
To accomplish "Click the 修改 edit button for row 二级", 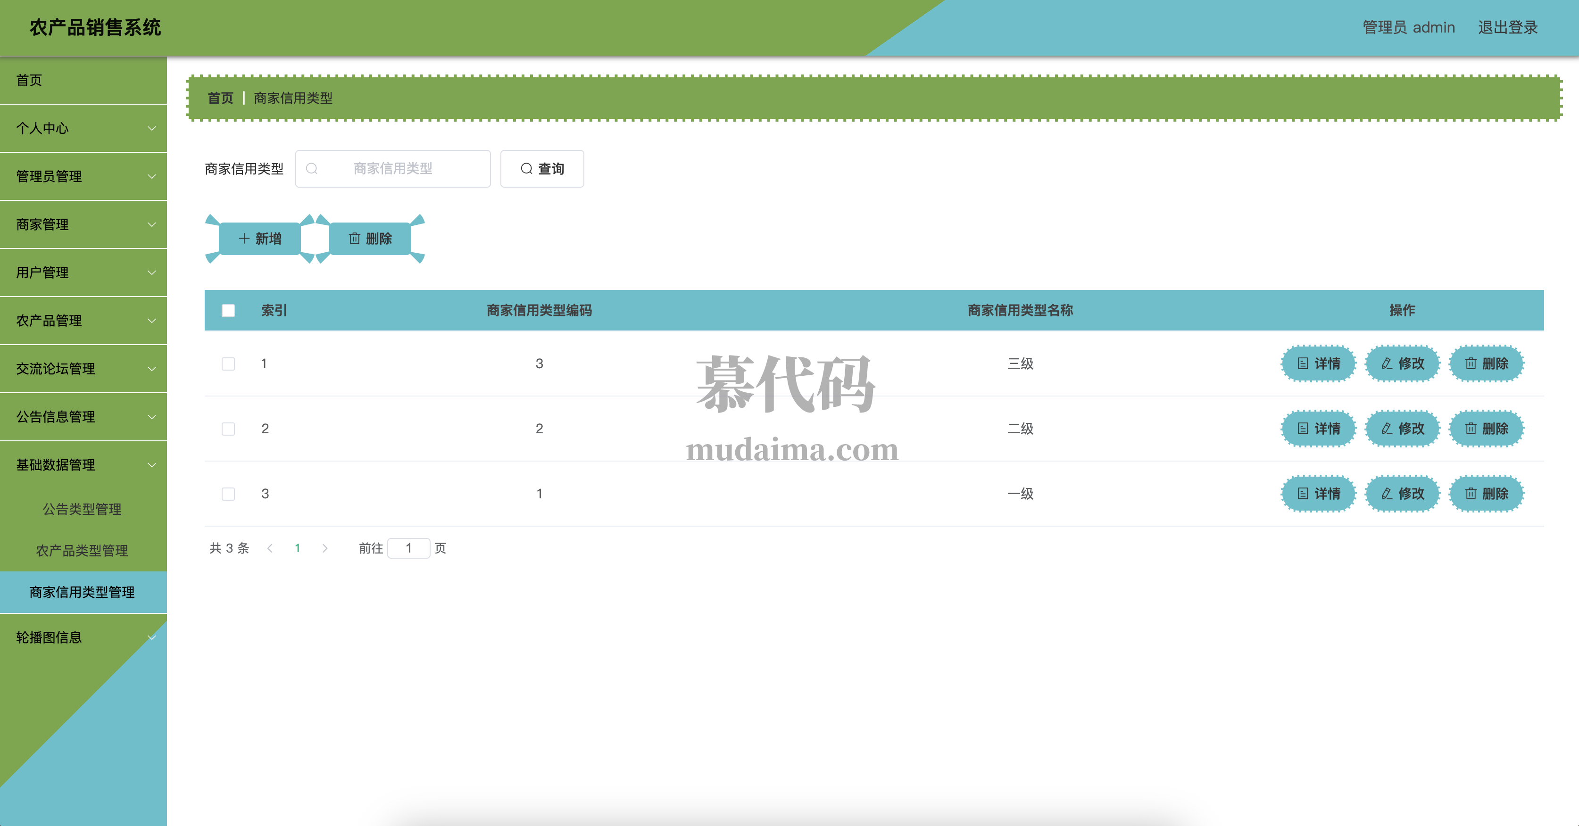I will (1402, 428).
